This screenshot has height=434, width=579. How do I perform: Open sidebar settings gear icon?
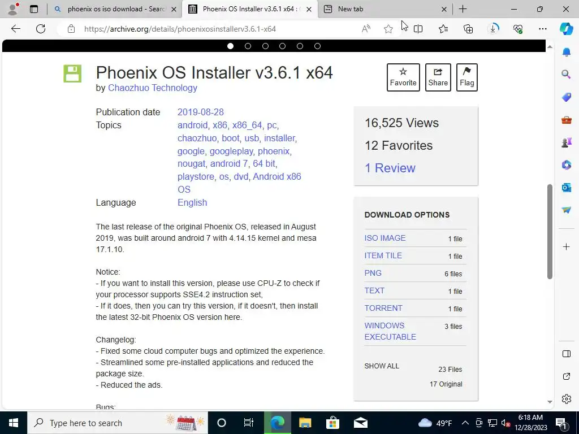[x=567, y=399]
